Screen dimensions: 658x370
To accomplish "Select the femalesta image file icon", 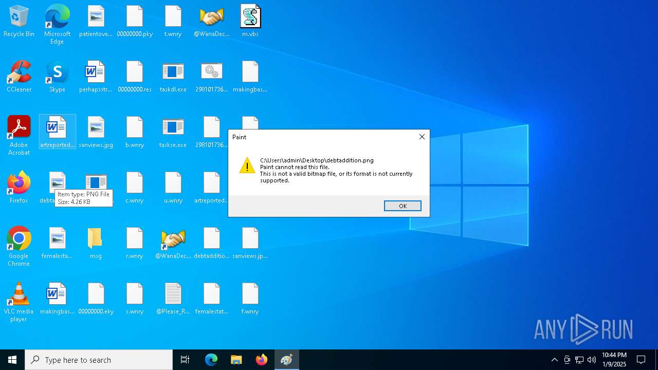I will pyautogui.click(x=57, y=244).
